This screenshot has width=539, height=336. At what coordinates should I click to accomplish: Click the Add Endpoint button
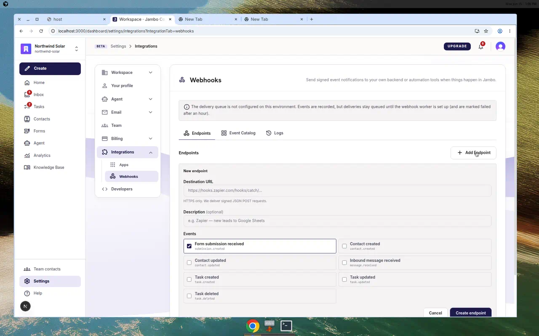coord(473,153)
